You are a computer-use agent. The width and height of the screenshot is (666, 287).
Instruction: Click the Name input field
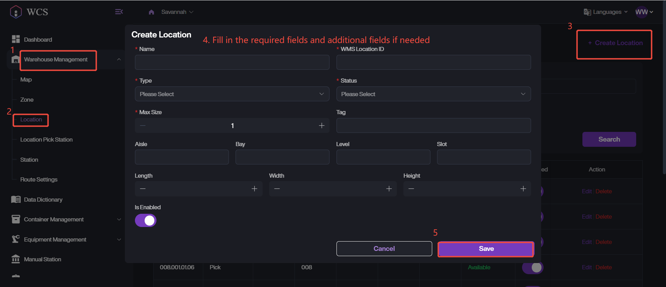coord(232,62)
